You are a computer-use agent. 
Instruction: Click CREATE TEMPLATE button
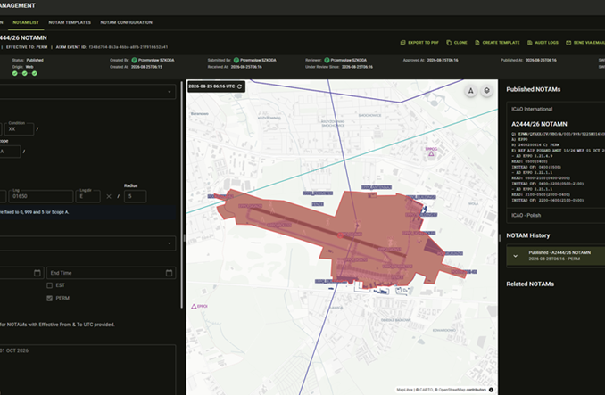(497, 43)
